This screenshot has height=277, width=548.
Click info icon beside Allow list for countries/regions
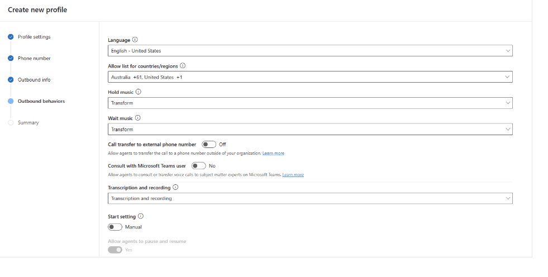click(183, 66)
